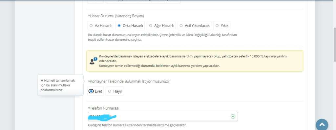Choose Yıkık as damage status
Image resolution: width=336 pixels, height=130 pixels.
222,26
